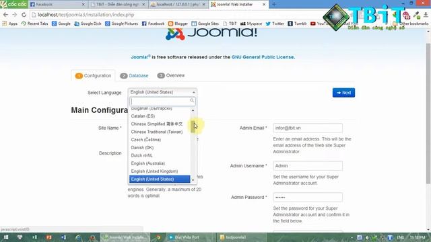Open the Blogger bookmark
Screen dimensions: 431x242
pyautogui.click(x=178, y=24)
